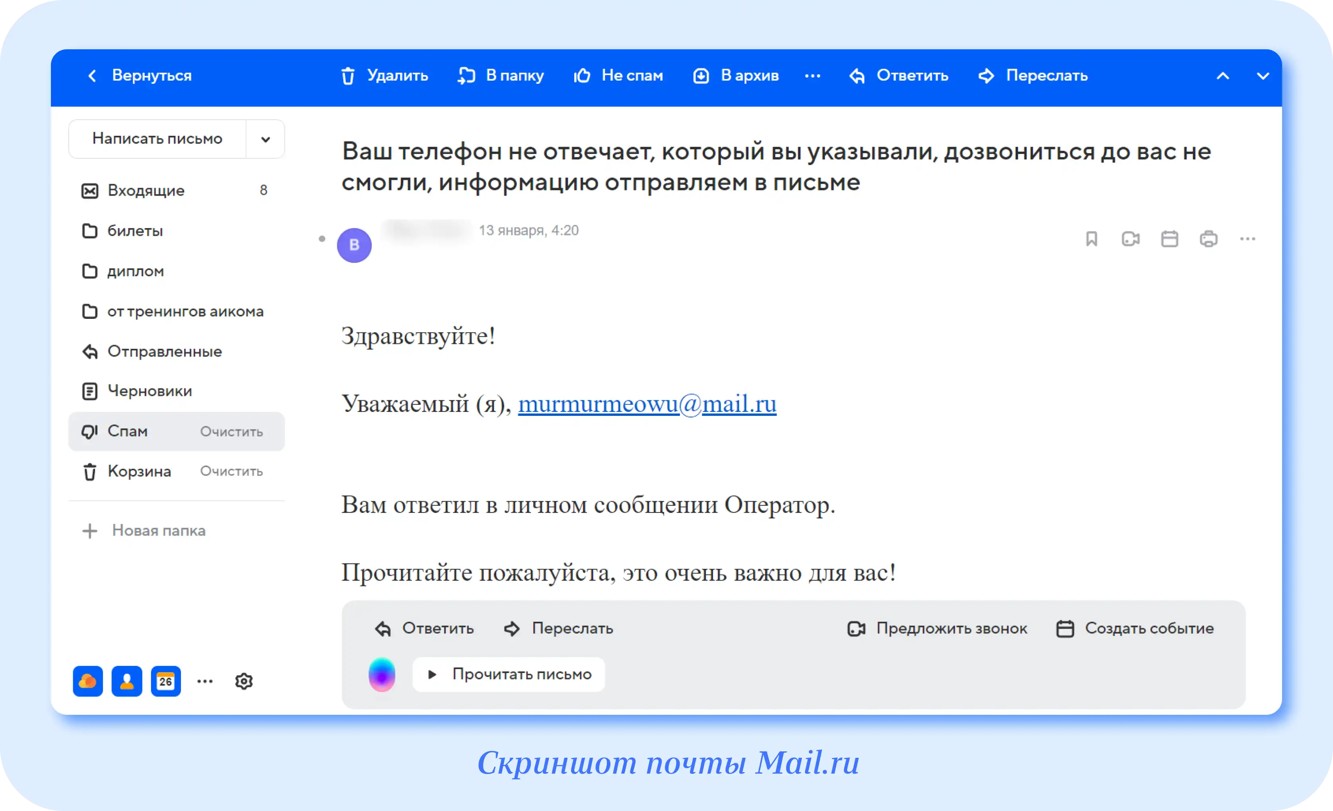The image size is (1333, 811).
Task: Reply using the top Ответить button
Action: click(x=899, y=76)
